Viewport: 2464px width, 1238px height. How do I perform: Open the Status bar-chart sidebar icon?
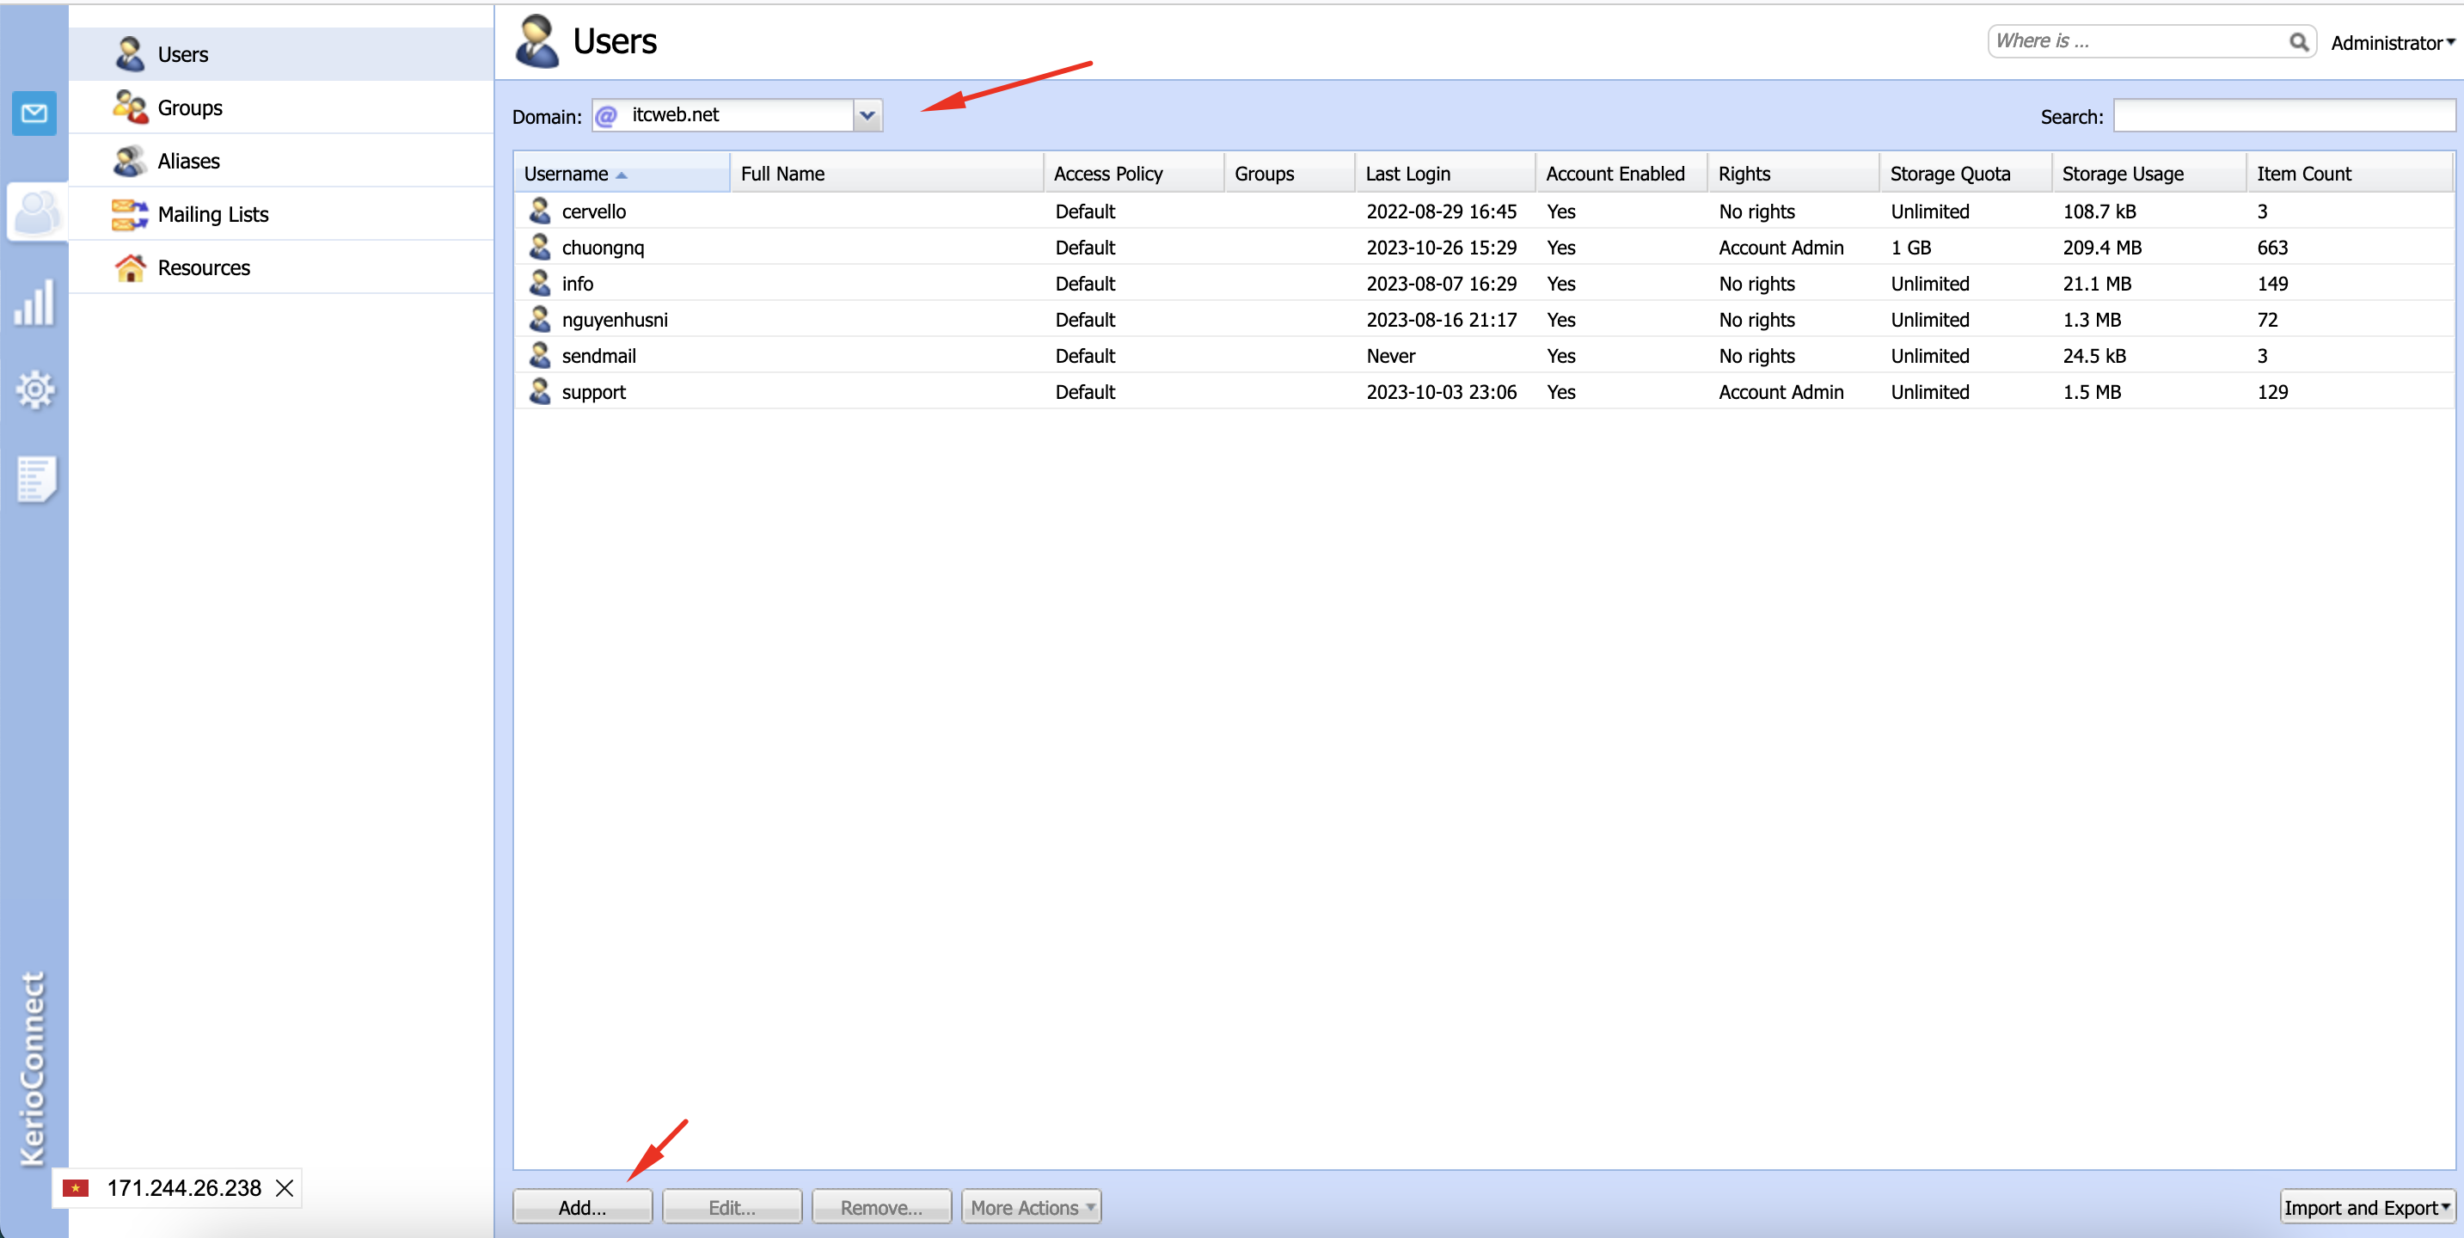point(34,303)
